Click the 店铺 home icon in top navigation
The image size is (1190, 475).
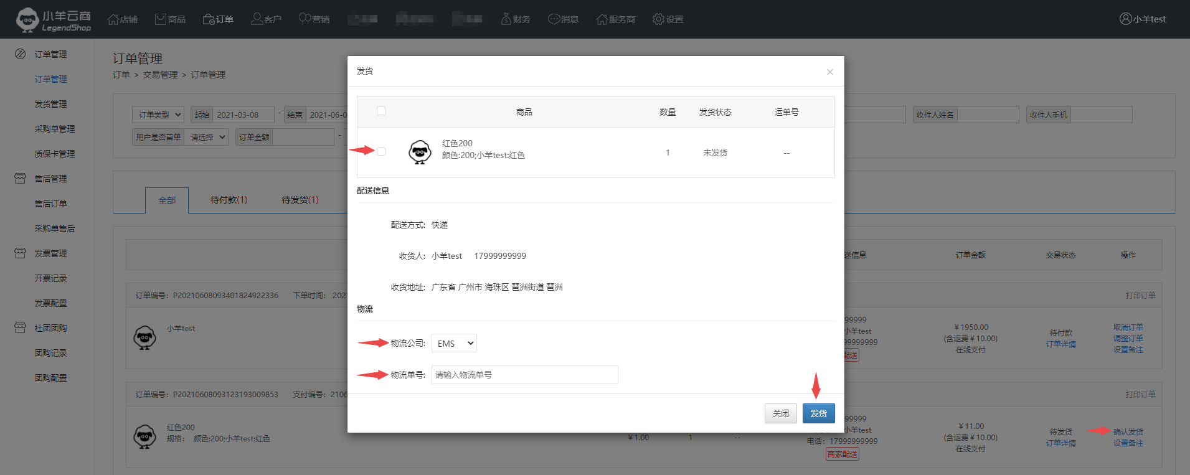(113, 19)
